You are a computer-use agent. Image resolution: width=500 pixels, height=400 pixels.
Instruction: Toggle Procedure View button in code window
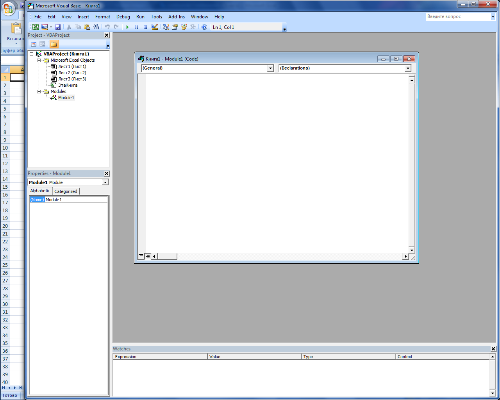[x=141, y=256]
